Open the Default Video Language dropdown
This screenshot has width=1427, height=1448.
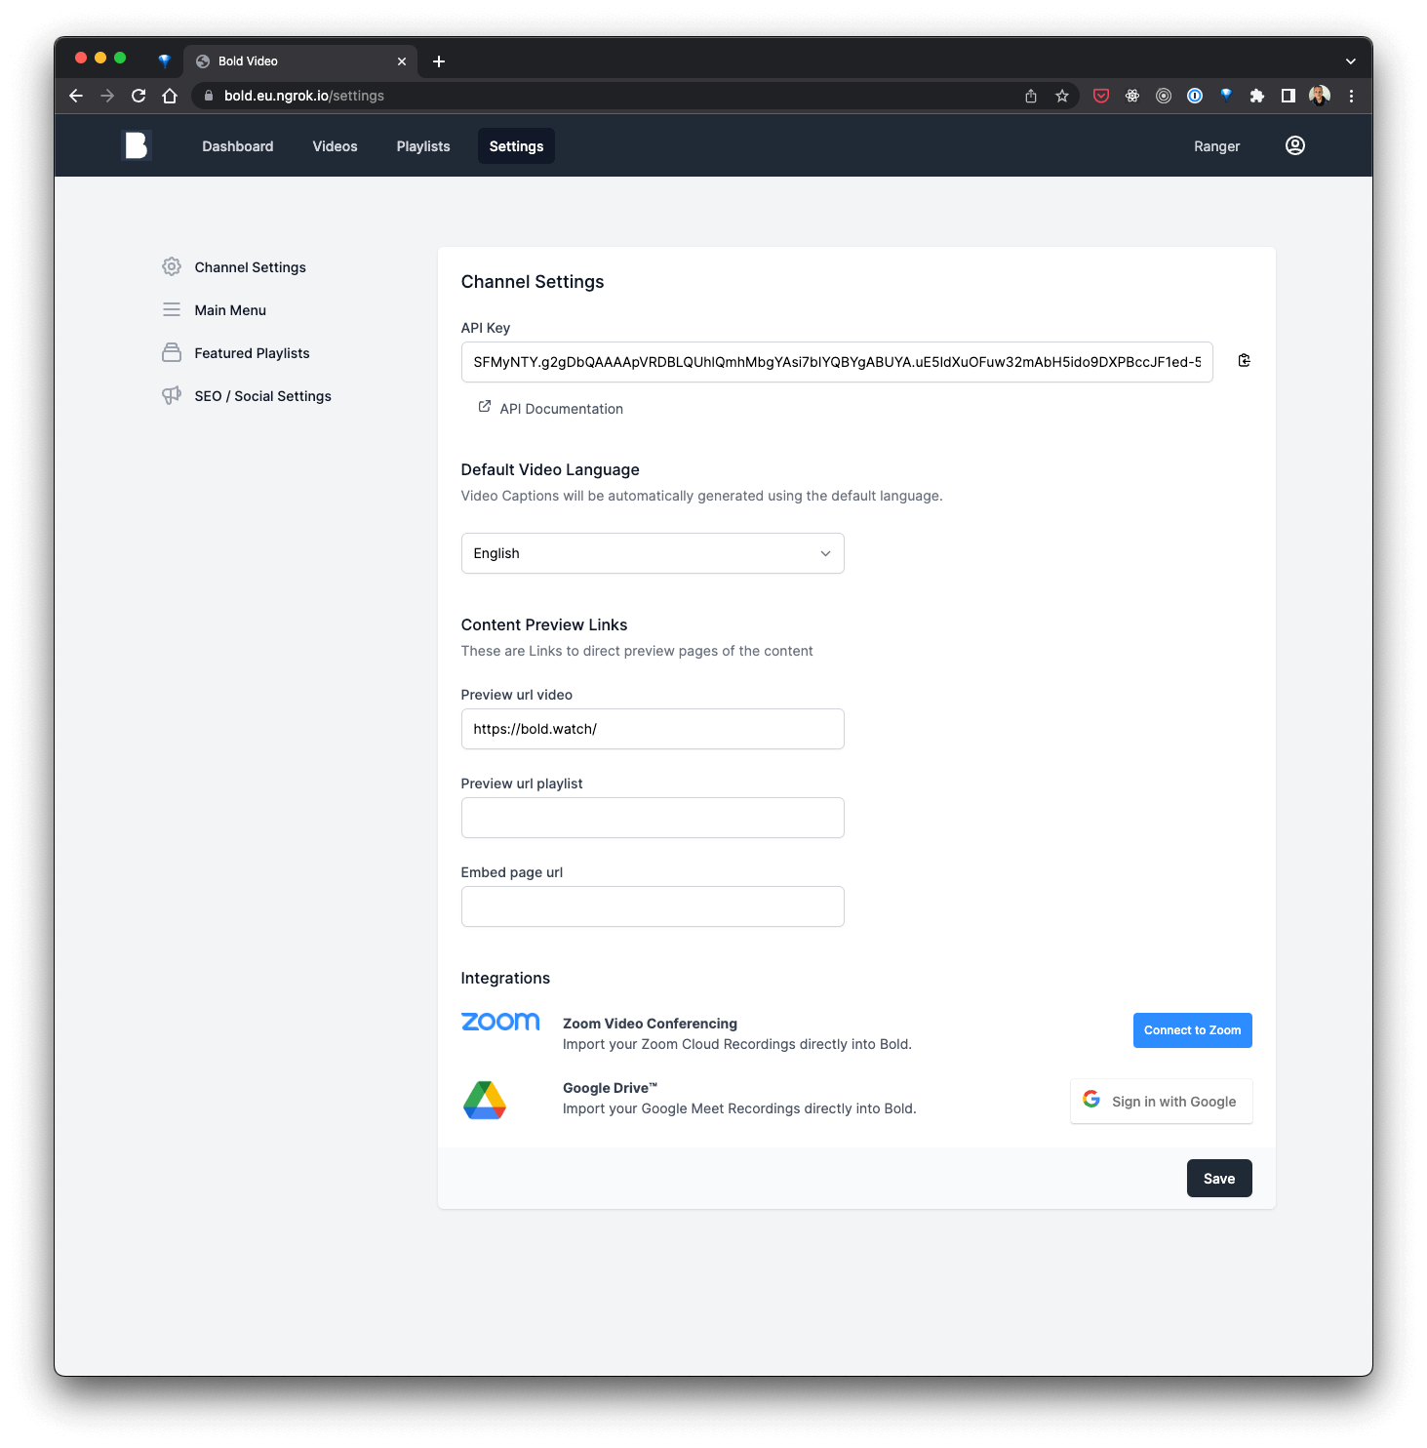click(652, 553)
